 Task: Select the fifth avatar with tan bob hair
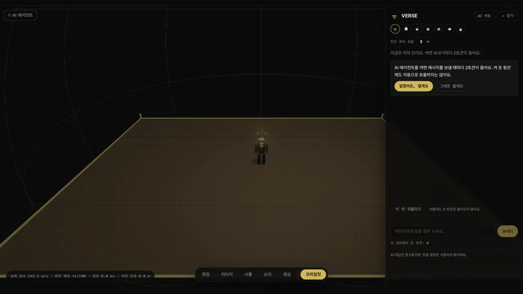[x=439, y=29]
